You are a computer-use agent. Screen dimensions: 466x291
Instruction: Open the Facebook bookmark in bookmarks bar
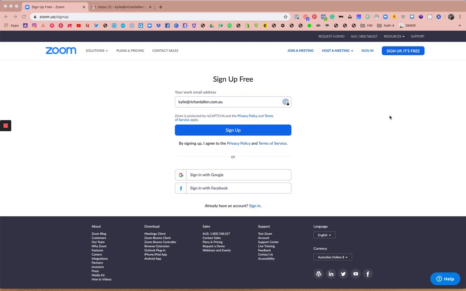pyautogui.click(x=167, y=25)
